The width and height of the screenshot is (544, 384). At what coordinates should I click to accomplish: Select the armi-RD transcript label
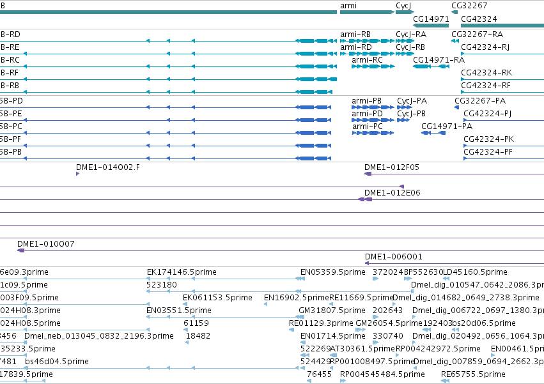355,47
